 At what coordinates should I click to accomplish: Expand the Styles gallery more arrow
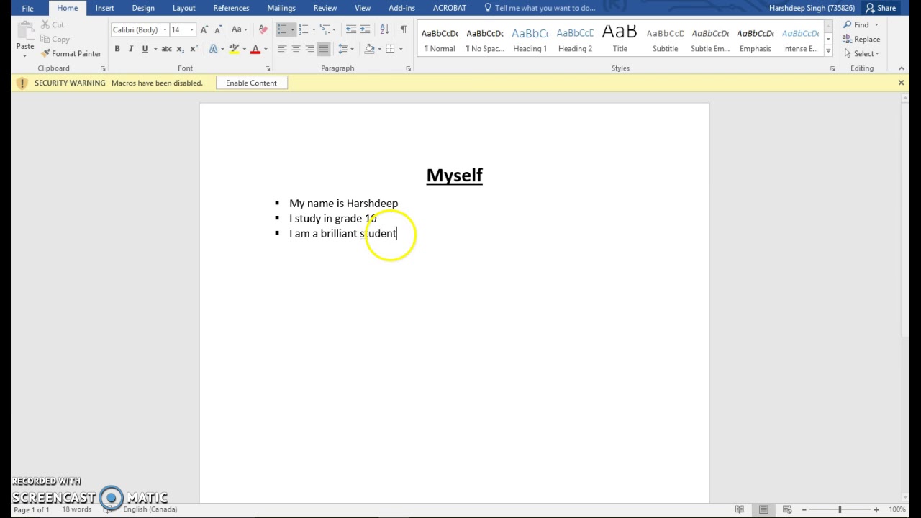[828, 53]
